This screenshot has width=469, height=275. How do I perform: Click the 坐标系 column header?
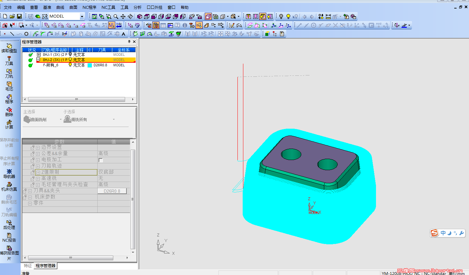click(124, 50)
